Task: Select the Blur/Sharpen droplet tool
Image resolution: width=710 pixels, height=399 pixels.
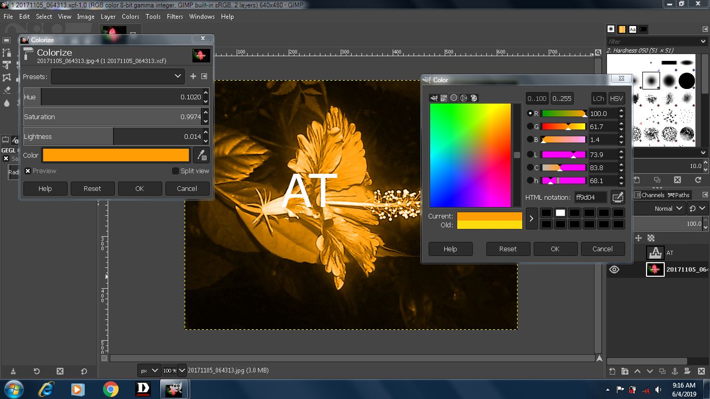Action: (7, 102)
